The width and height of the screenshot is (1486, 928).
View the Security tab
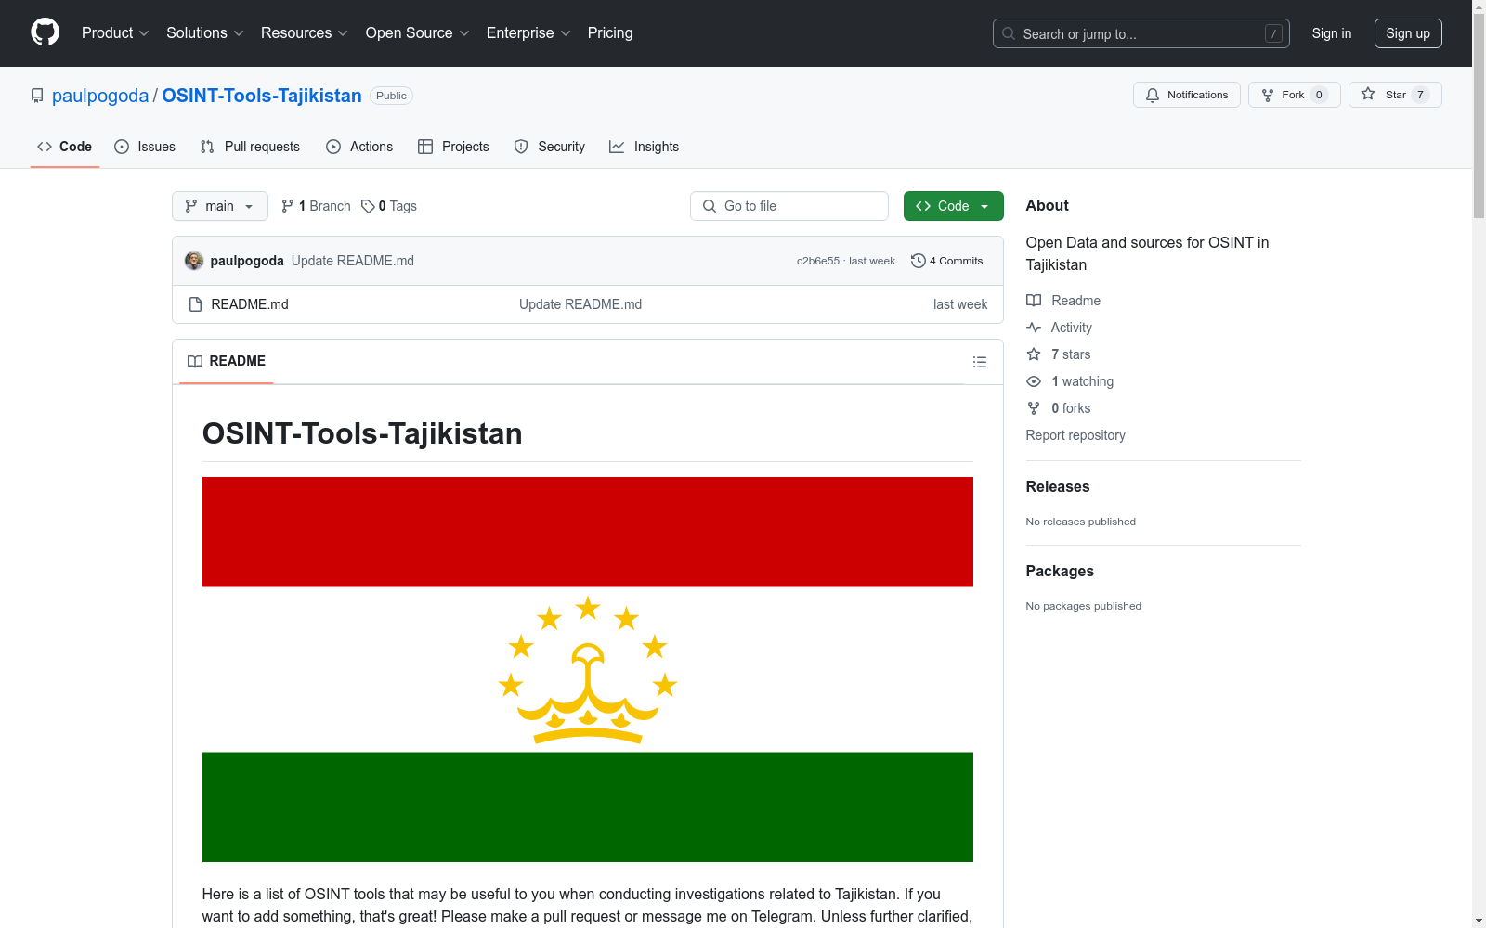550,147
